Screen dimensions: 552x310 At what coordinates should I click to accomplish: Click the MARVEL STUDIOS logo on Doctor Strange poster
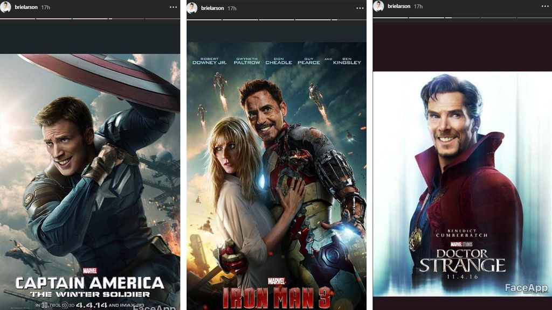tap(462, 244)
